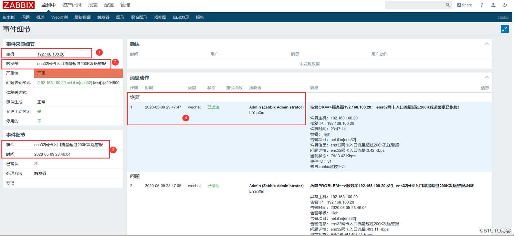The image size is (514, 236).
Task: Click the 用户动作 column header
Action: [x=379, y=54]
